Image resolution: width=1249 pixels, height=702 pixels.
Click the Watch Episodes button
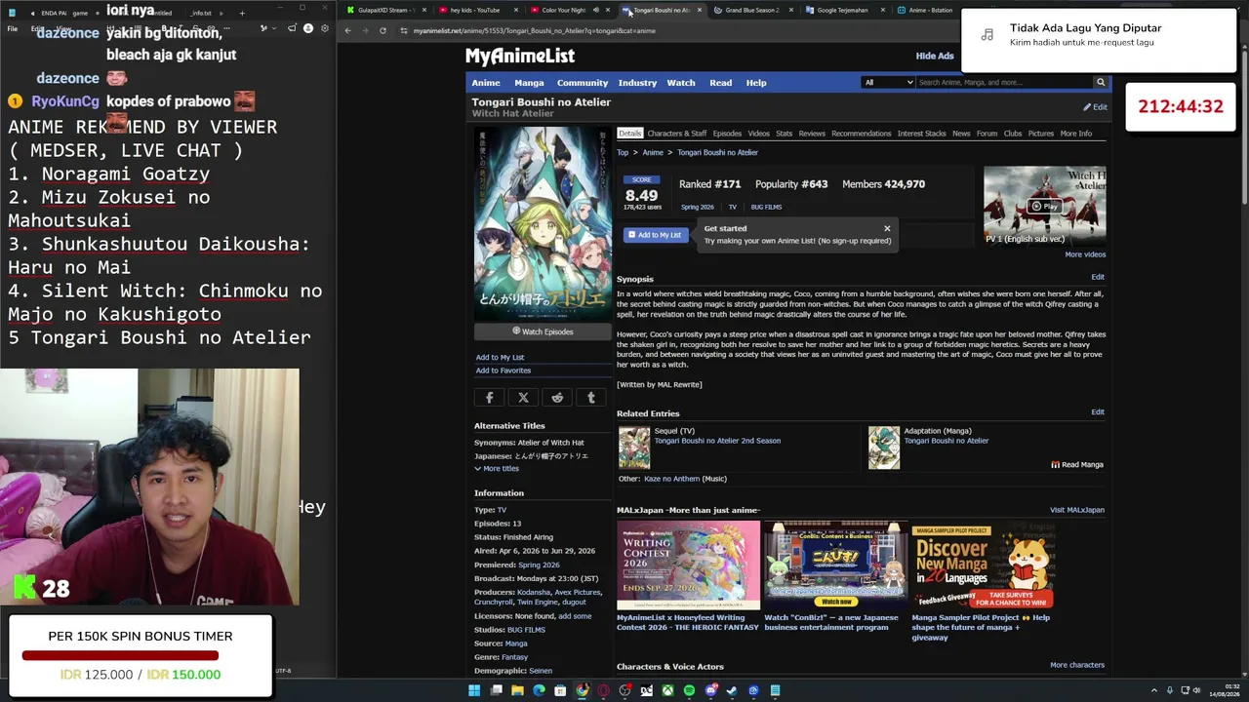[543, 331]
